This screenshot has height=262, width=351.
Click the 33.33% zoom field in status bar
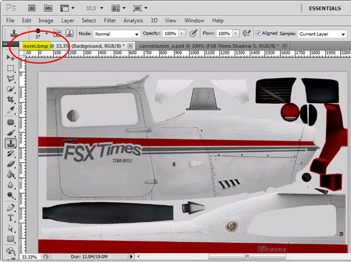pyautogui.click(x=29, y=257)
